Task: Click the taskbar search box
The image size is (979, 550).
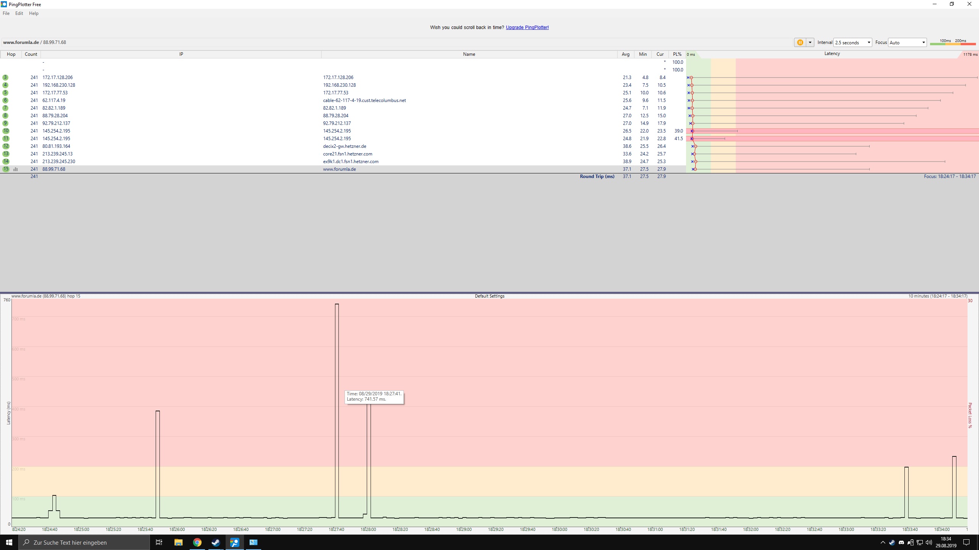Action: tap(84, 542)
